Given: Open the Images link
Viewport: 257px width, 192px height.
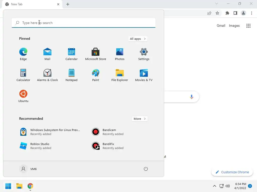Looking at the screenshot, I should (x=234, y=26).
